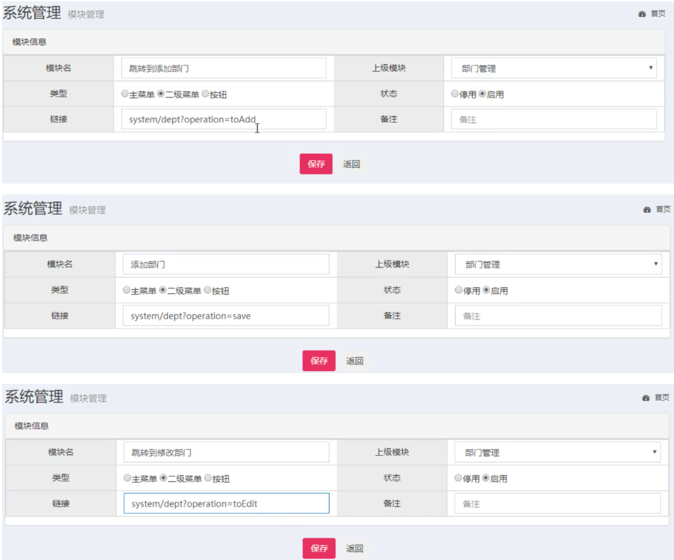Image resolution: width=674 pixels, height=560 pixels.
Task: Open 上级模块 dropdown in 添加部门 form
Action: 558,264
